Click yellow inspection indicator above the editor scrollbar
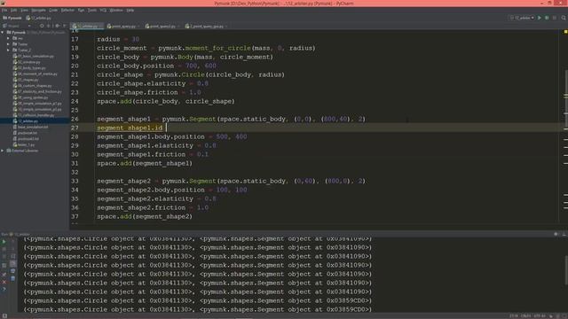This screenshot has width=568, height=319. (565, 32)
